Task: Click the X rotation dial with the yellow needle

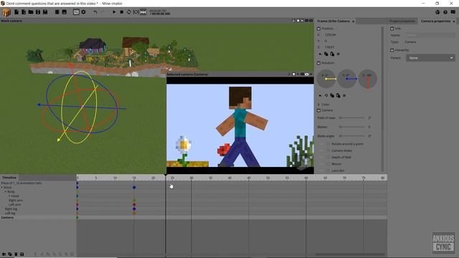Action: pos(326,79)
